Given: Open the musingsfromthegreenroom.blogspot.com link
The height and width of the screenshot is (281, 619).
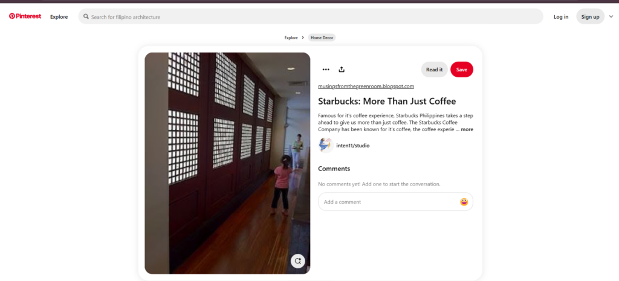Looking at the screenshot, I should [366, 86].
